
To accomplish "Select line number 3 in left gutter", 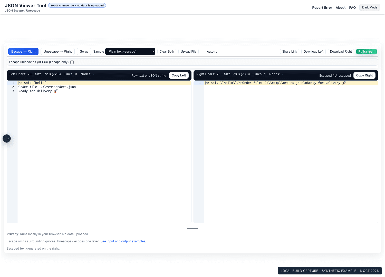I will coord(13,91).
